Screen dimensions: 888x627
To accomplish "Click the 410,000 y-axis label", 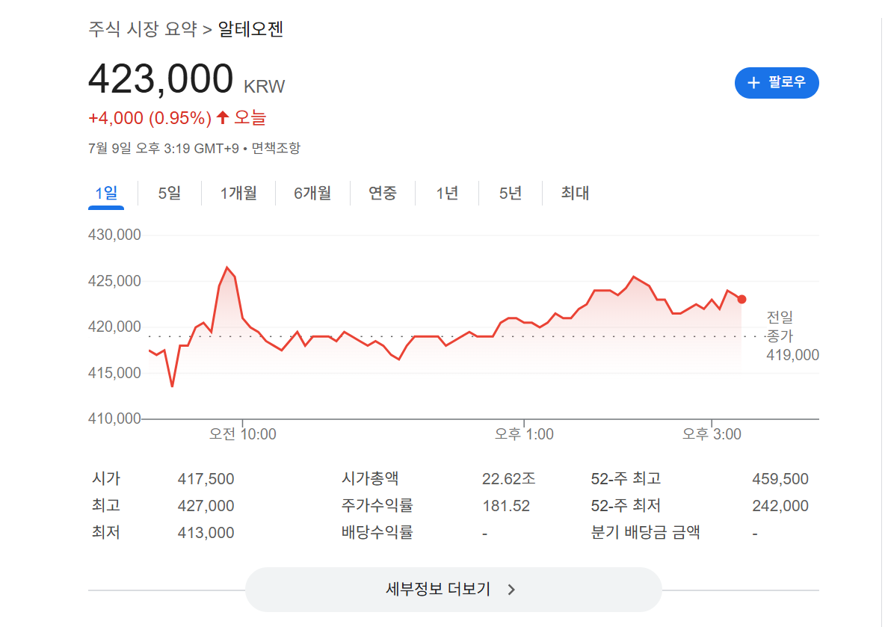I will [x=114, y=418].
